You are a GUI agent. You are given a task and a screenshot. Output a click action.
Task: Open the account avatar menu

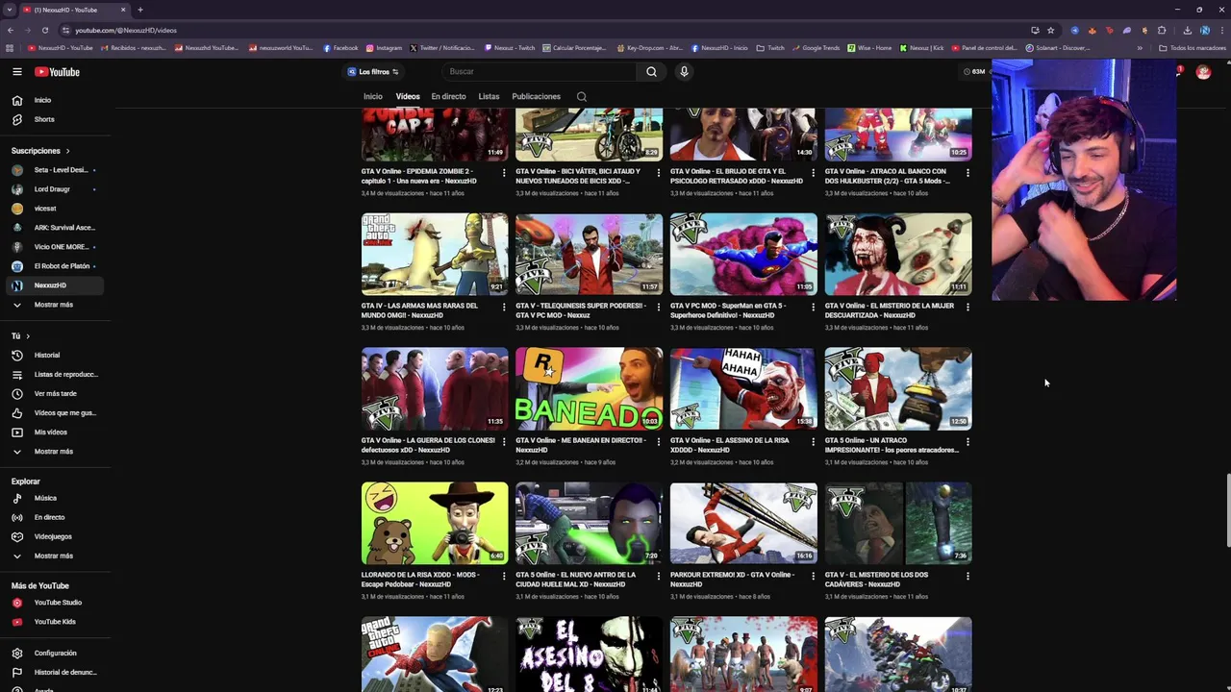click(x=1203, y=72)
